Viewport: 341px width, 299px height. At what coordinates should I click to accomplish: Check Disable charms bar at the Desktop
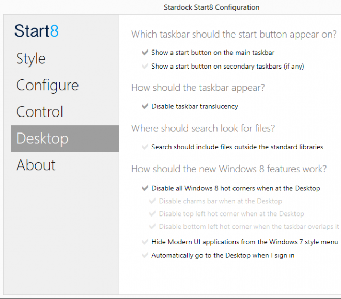click(152, 201)
